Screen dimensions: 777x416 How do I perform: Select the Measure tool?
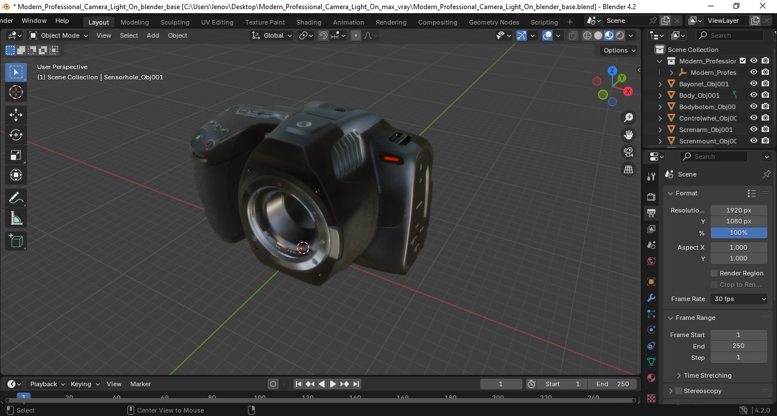coord(16,218)
